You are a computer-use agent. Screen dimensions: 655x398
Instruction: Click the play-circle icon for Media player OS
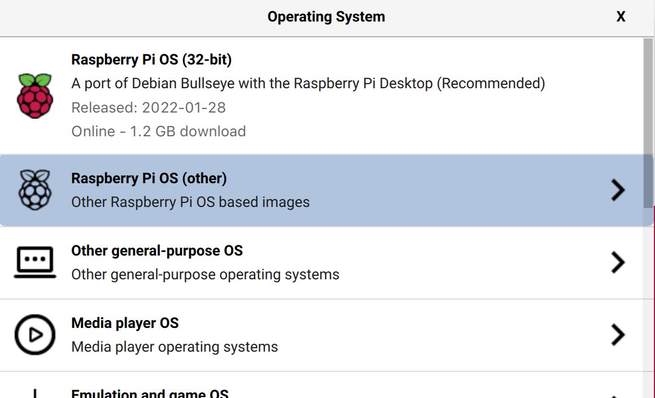pos(35,335)
